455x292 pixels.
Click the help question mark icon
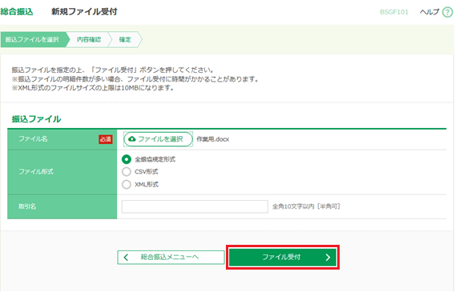point(448,12)
